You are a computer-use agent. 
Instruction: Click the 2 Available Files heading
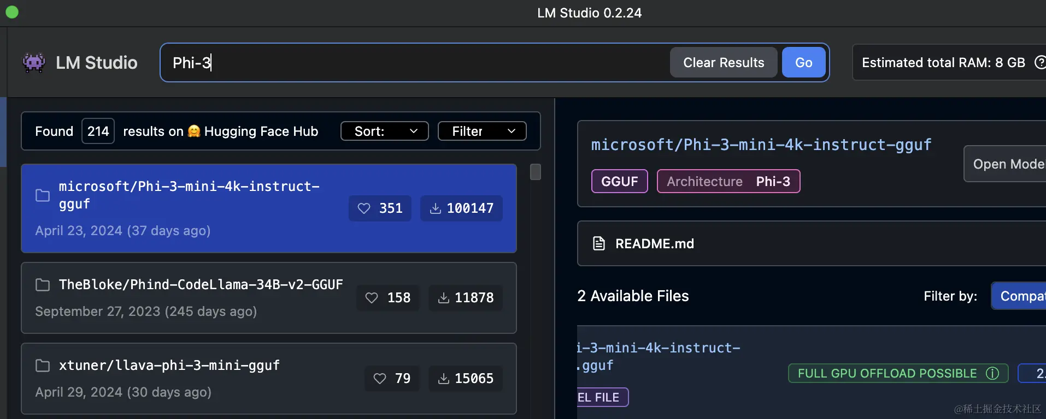pyautogui.click(x=633, y=296)
